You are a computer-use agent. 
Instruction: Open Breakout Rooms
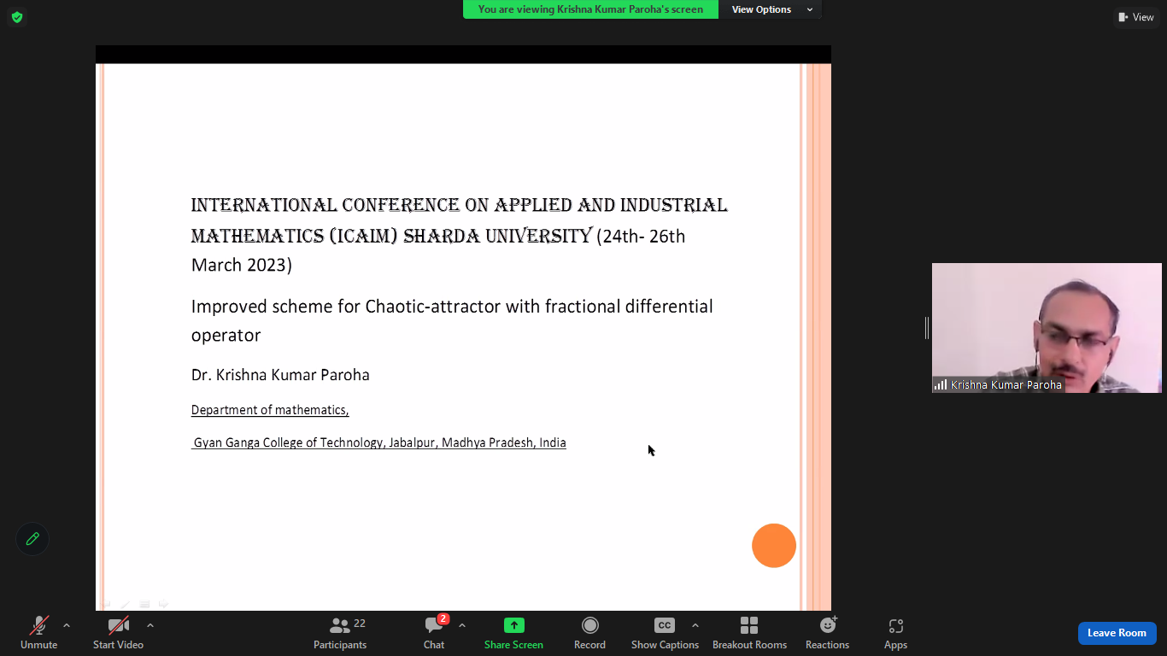(749, 633)
